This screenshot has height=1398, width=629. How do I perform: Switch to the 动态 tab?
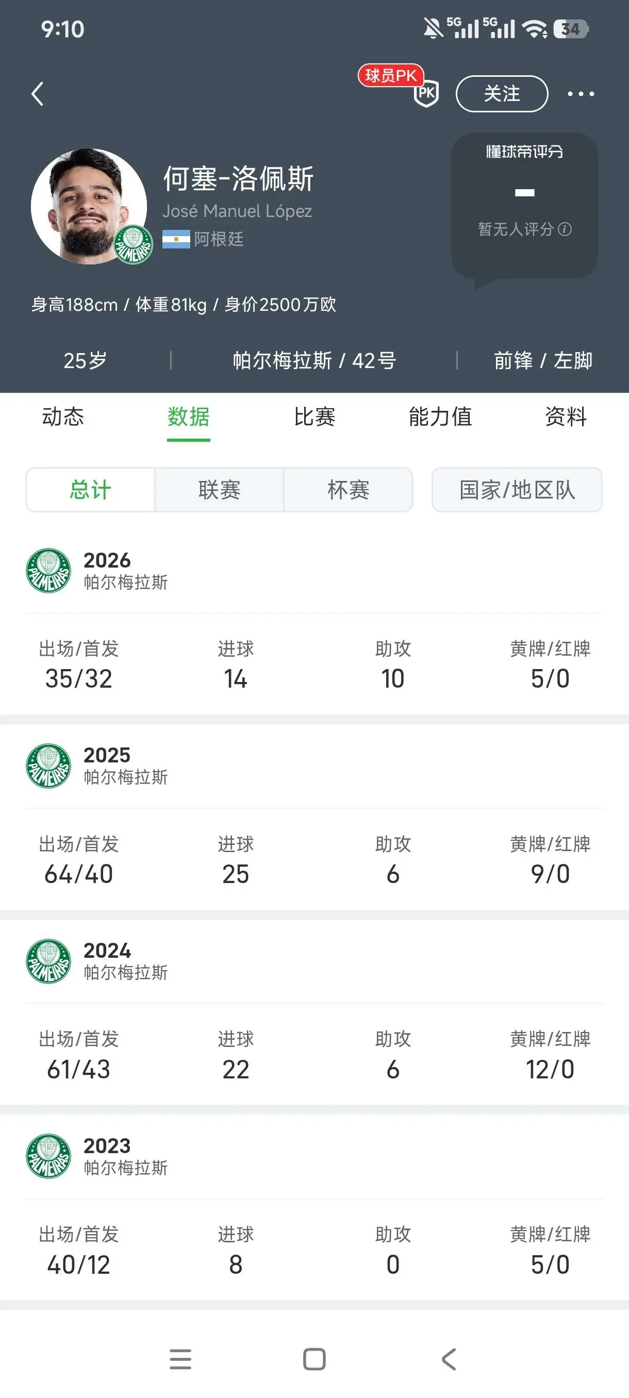(x=63, y=417)
